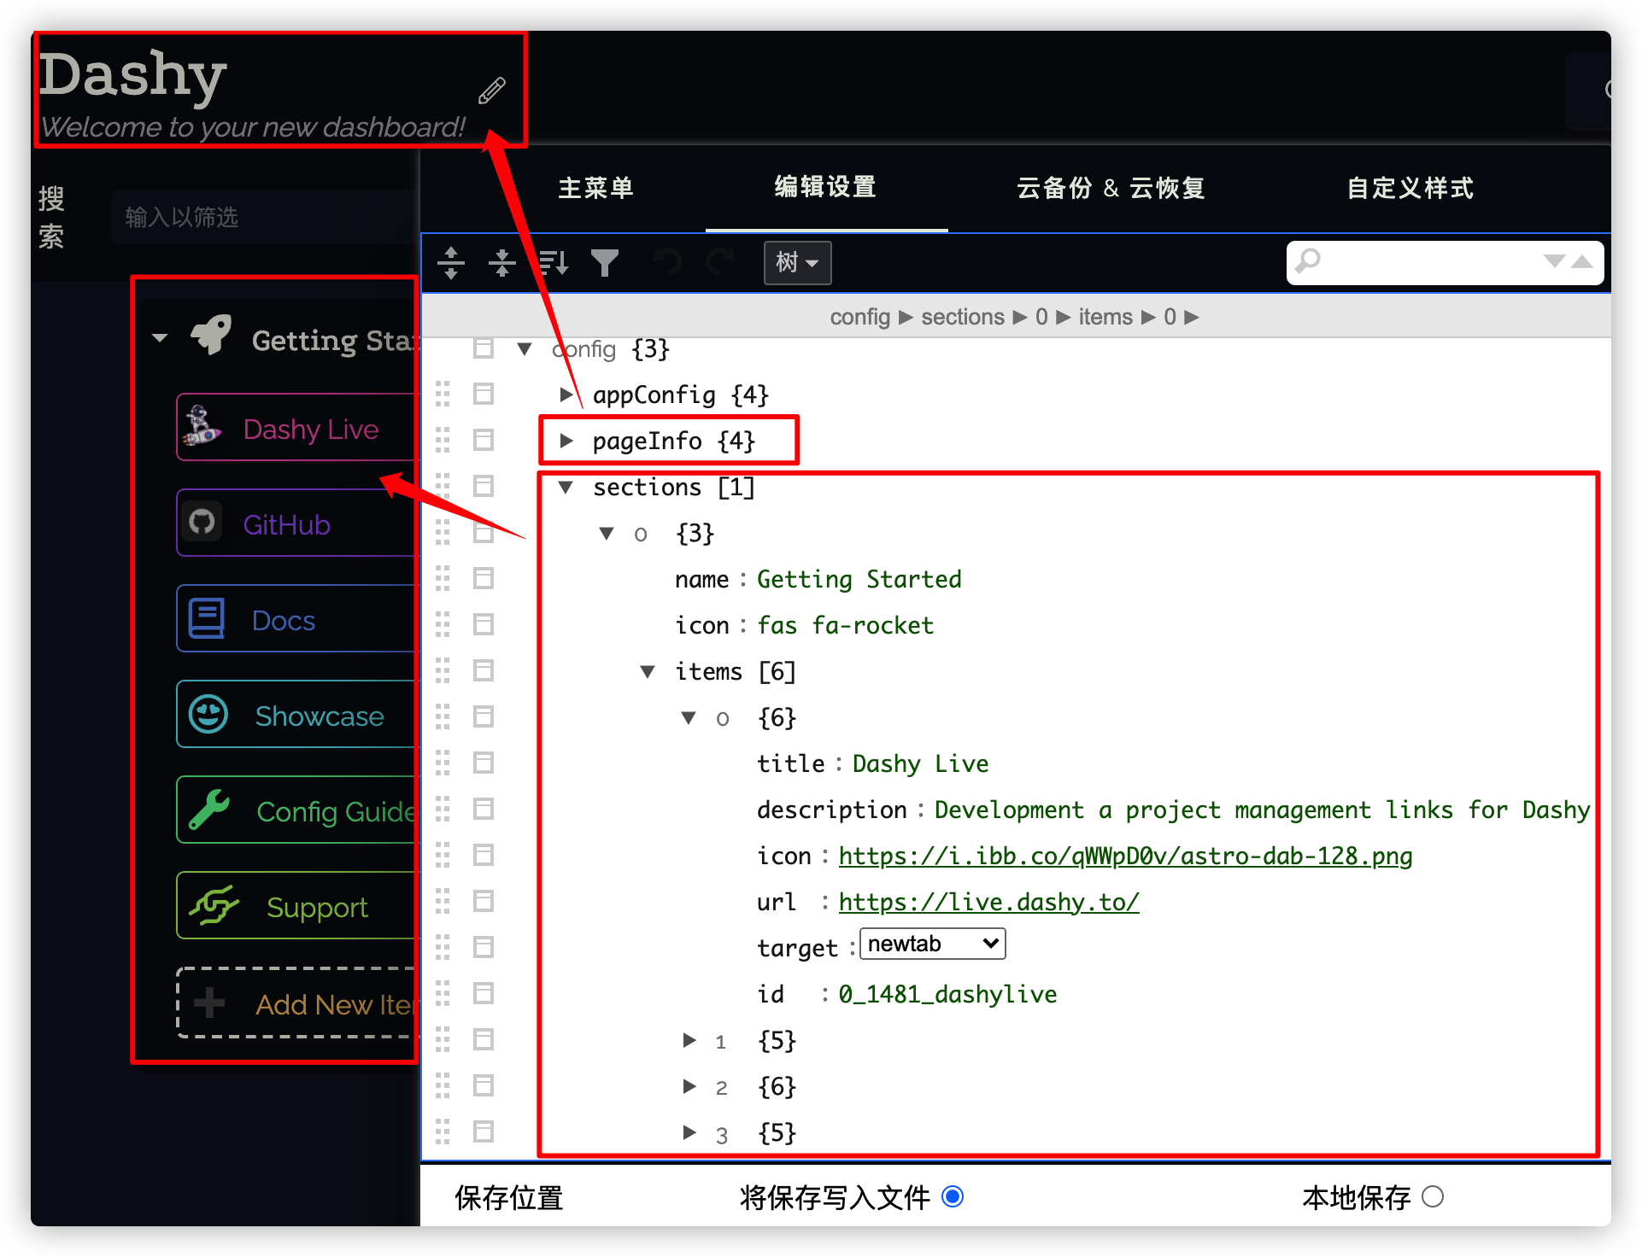
Task: Open the tree mode dropdown
Action: 796,262
